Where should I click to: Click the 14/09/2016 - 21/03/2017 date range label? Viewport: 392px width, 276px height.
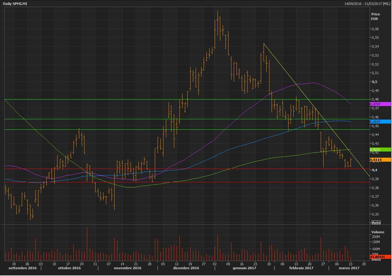[367, 3]
